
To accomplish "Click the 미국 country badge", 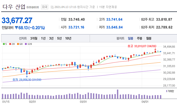I will coord(45,7).
